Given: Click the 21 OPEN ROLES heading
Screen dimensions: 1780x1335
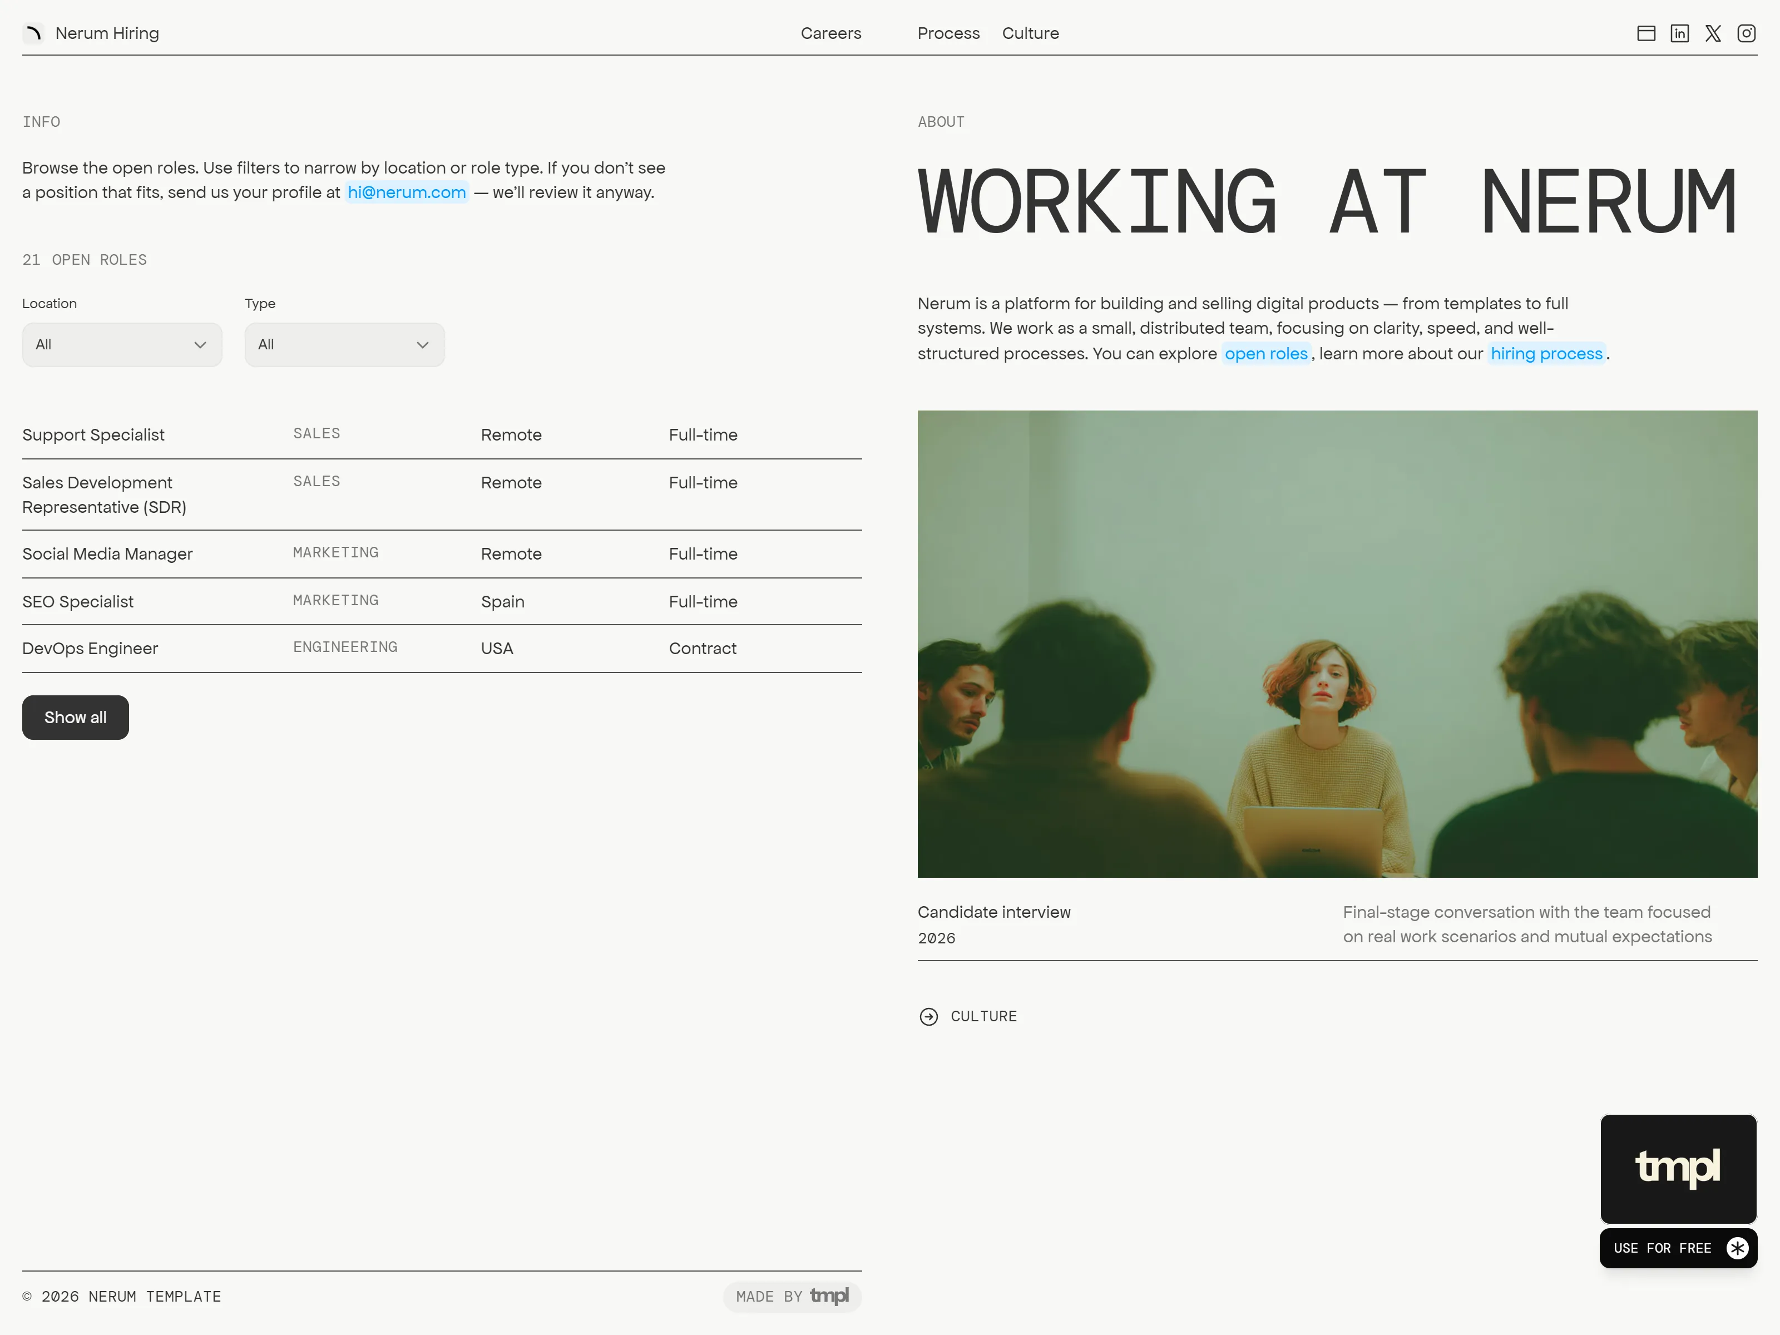Looking at the screenshot, I should (85, 260).
